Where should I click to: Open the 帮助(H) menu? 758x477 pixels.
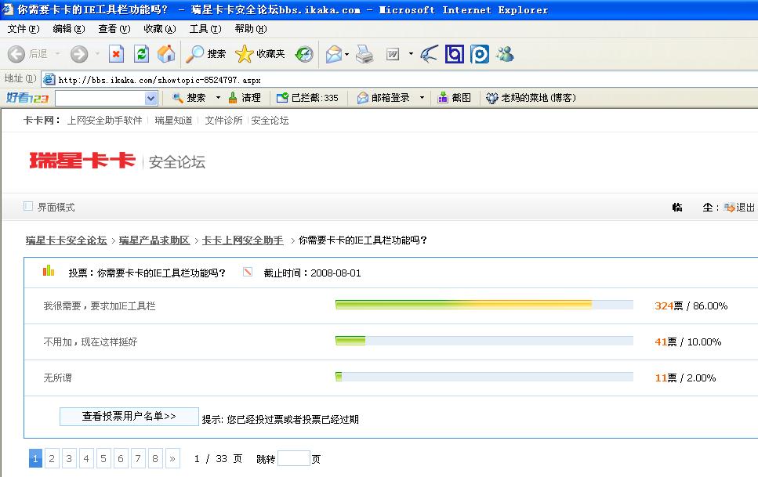click(x=250, y=29)
